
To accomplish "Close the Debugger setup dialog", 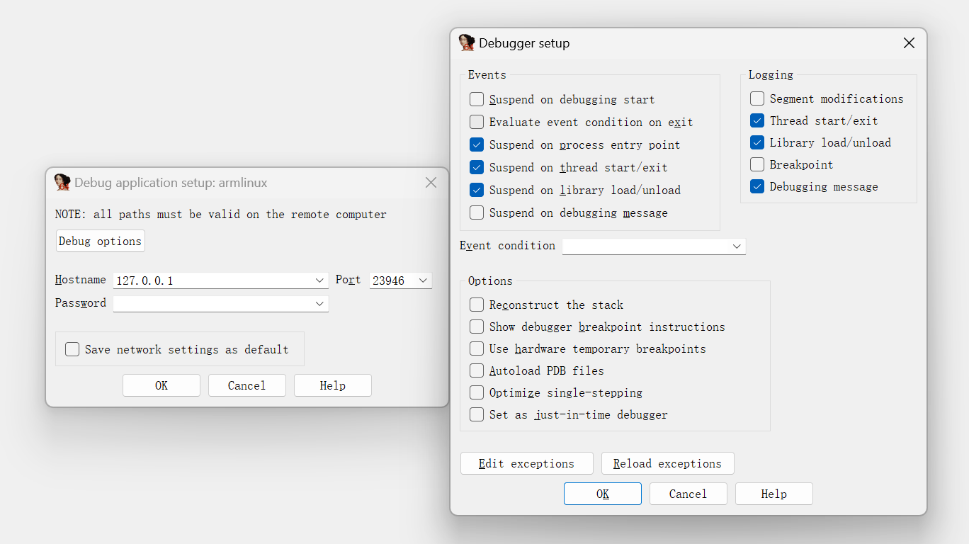I will tap(909, 43).
